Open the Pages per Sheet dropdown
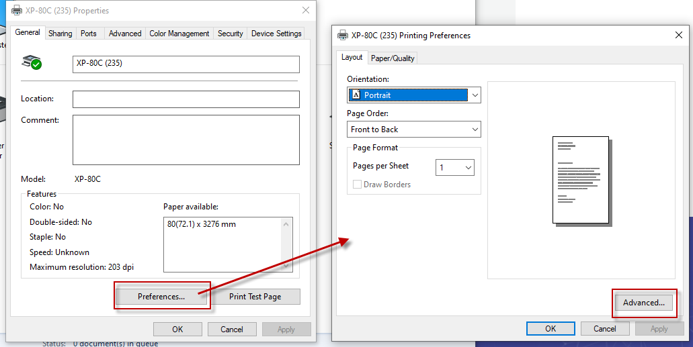This screenshot has width=693, height=347. (x=455, y=167)
